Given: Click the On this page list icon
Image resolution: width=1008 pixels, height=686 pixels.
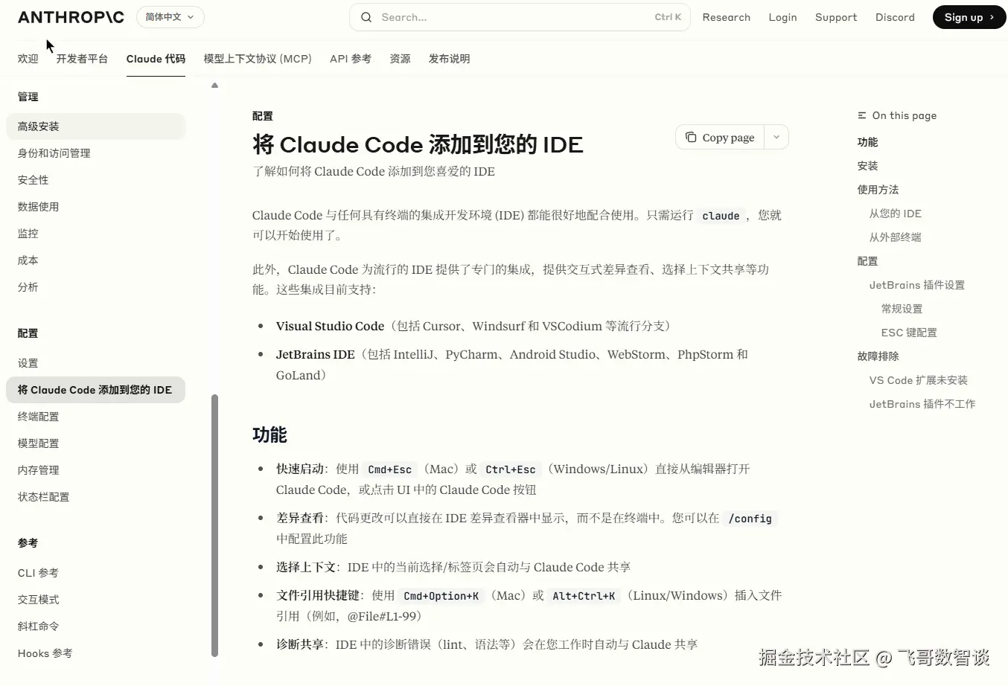Looking at the screenshot, I should point(862,115).
